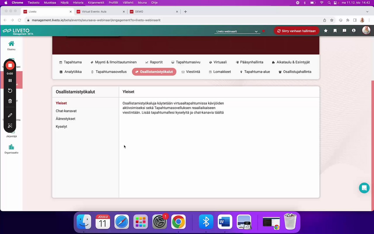The width and height of the screenshot is (374, 234).
Task: Select the pen drawing tool in recorder
Action: 10,115
